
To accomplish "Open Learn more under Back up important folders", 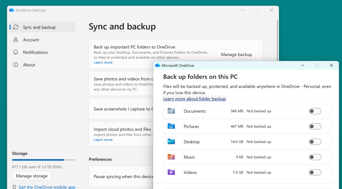I will coord(103,62).
